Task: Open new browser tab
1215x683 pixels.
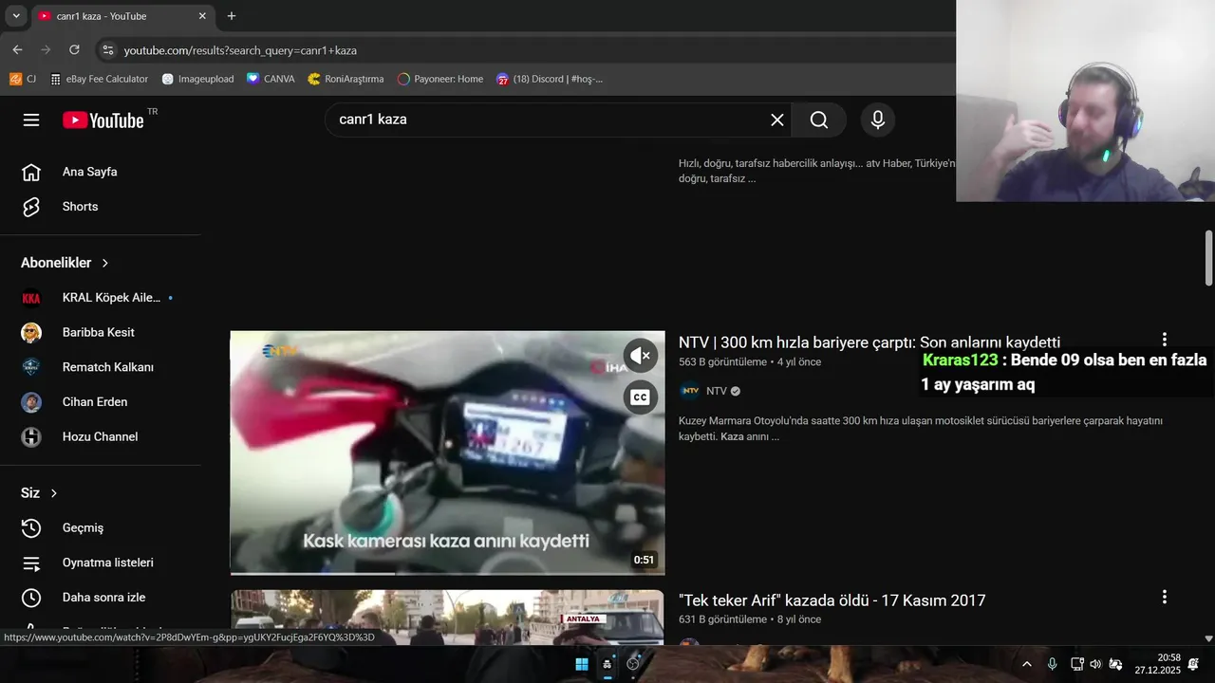Action: pyautogui.click(x=231, y=16)
